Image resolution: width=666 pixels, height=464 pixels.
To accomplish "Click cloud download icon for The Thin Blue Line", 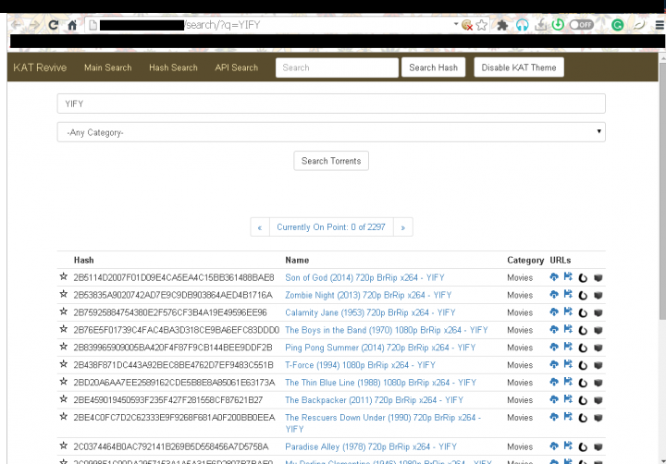I will pyautogui.click(x=554, y=382).
